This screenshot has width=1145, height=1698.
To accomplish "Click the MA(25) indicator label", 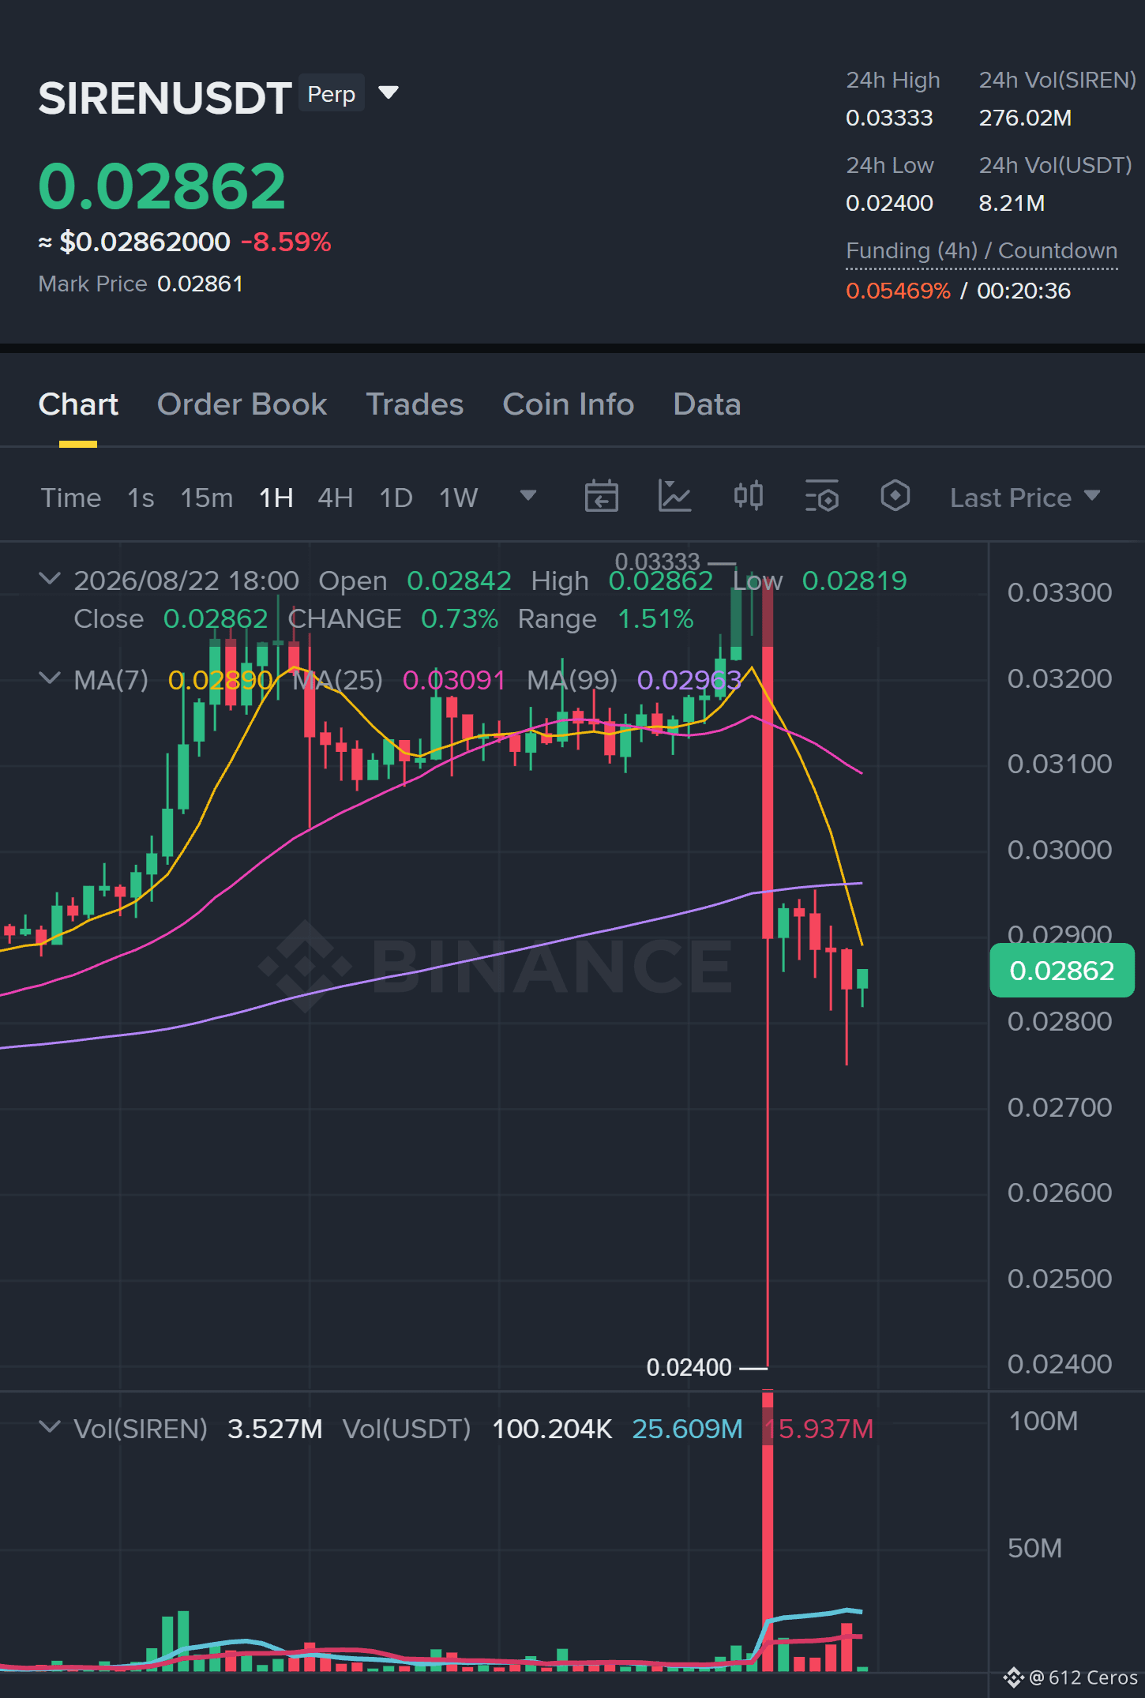I will [338, 680].
